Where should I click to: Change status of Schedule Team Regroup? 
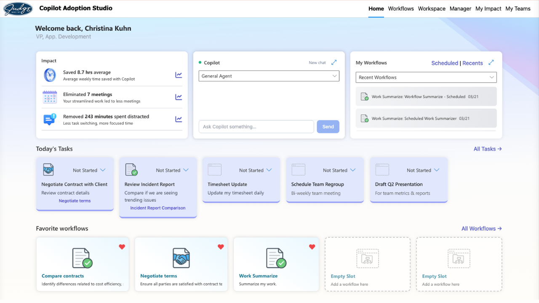[x=339, y=170]
